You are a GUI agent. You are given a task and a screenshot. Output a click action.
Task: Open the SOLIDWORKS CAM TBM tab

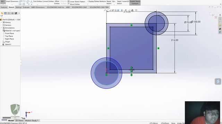(x=99, y=7)
